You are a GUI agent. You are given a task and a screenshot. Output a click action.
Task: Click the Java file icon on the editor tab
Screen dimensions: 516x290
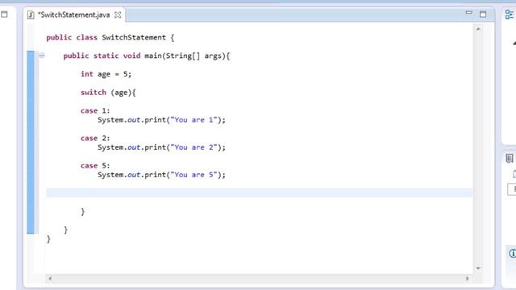(x=31, y=14)
